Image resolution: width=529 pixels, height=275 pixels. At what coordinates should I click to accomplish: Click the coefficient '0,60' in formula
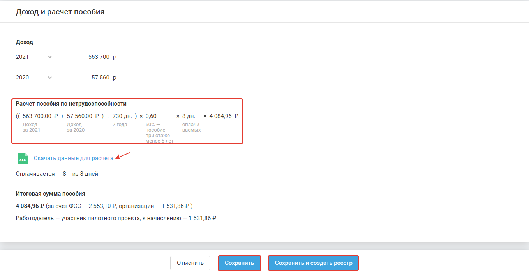pos(151,116)
